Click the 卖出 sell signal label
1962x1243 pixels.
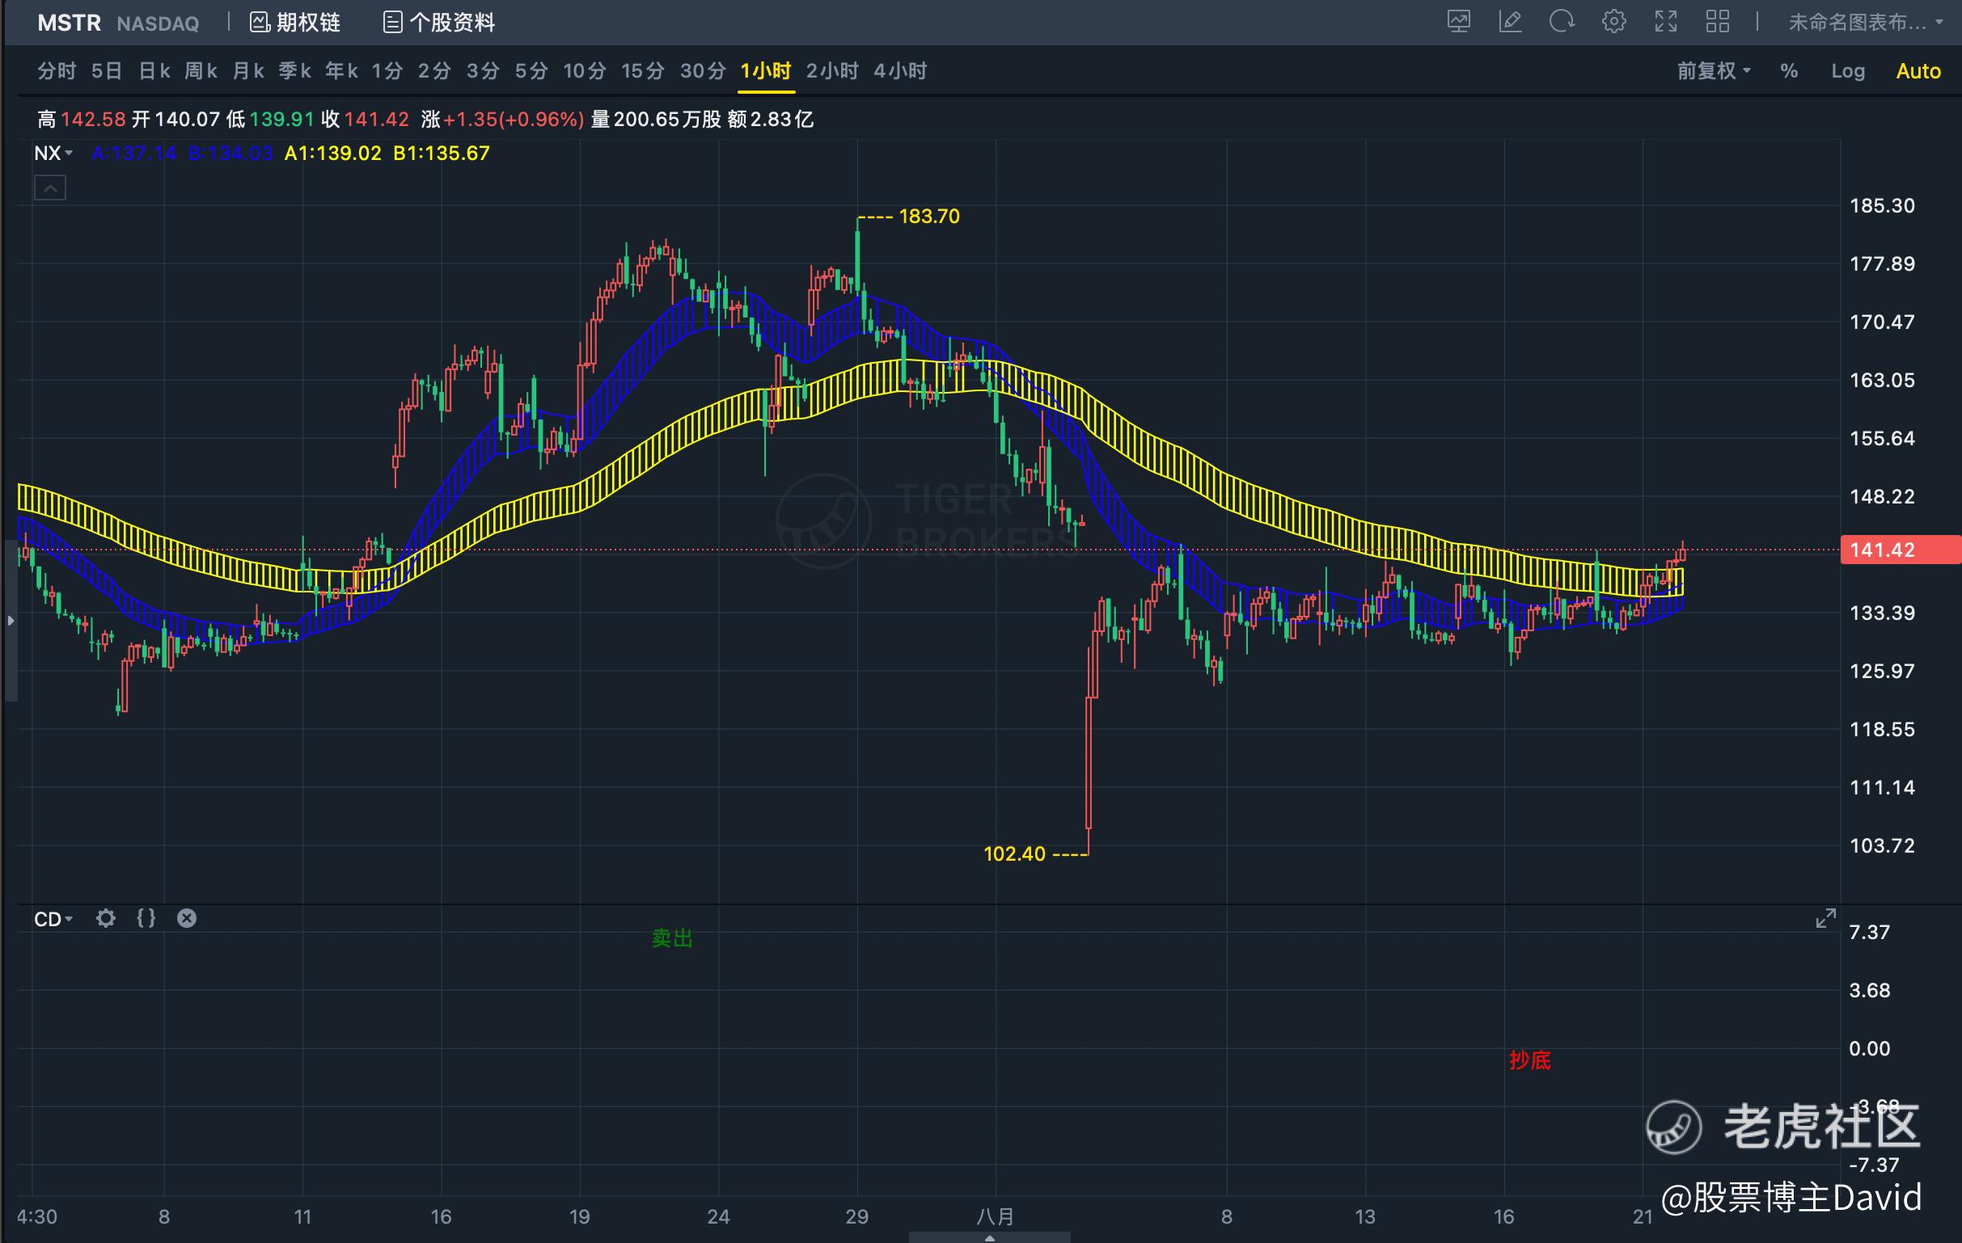672,938
